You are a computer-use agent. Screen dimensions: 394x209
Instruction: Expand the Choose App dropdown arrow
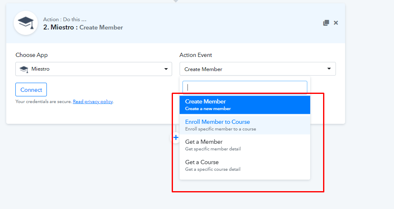pos(165,69)
